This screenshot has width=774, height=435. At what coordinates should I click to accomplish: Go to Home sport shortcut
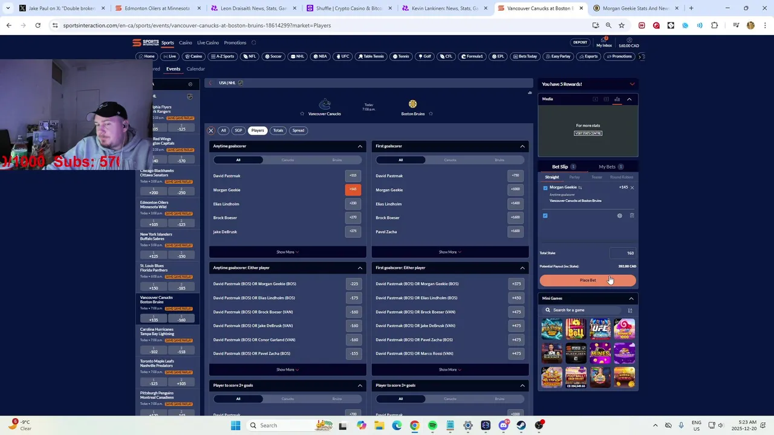point(146,56)
